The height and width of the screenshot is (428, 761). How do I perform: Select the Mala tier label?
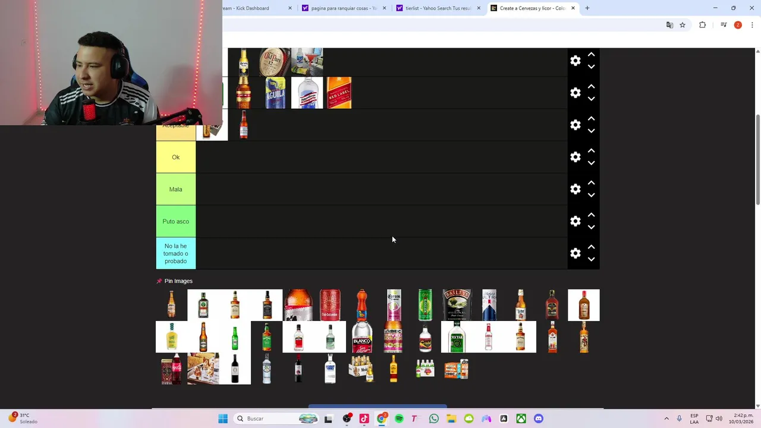[x=175, y=189]
